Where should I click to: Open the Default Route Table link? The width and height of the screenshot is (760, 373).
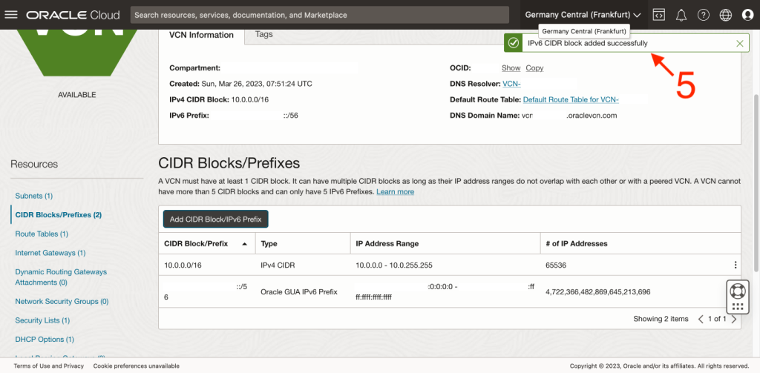[x=570, y=99]
